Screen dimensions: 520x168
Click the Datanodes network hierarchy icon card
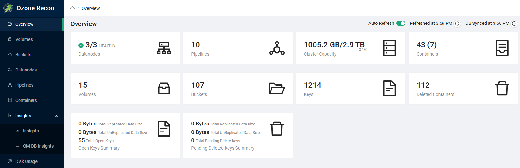point(164,48)
